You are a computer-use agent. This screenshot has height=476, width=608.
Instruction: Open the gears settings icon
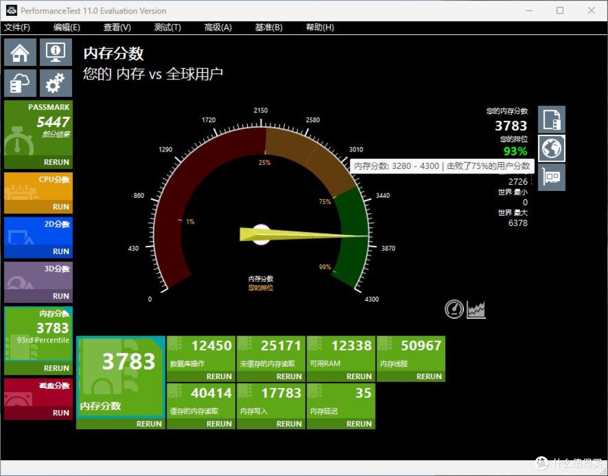[x=56, y=83]
